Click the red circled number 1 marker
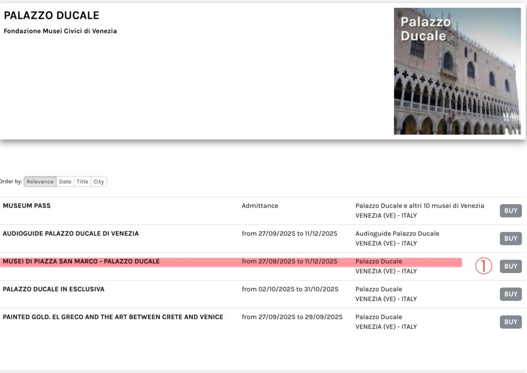Image resolution: width=527 pixels, height=373 pixels. click(483, 266)
